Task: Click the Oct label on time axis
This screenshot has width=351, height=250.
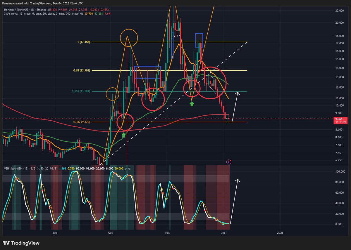Action: point(110,233)
